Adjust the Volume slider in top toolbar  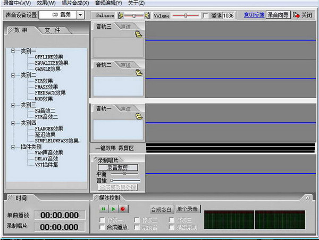pyautogui.click(x=186, y=15)
